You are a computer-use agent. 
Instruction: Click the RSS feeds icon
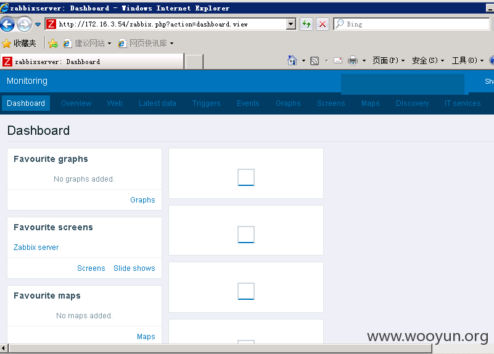315,61
